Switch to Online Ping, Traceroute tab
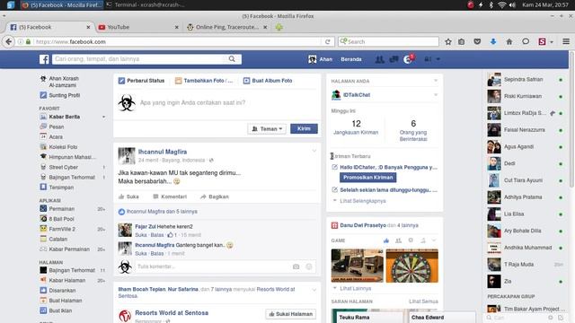Screen dimensions: 575x323 (227, 27)
